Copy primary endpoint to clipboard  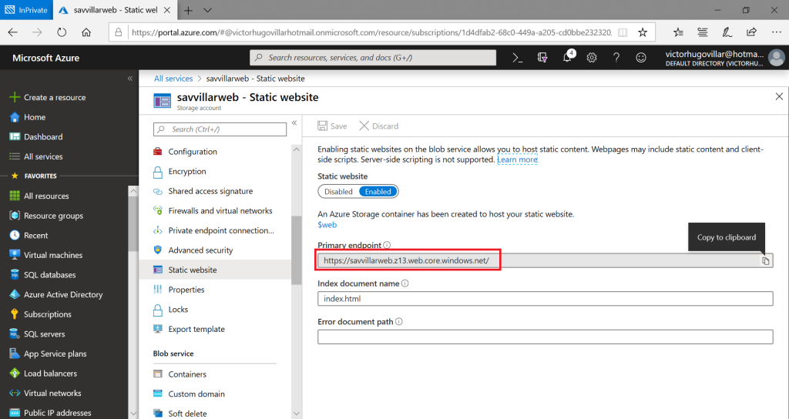pos(765,260)
